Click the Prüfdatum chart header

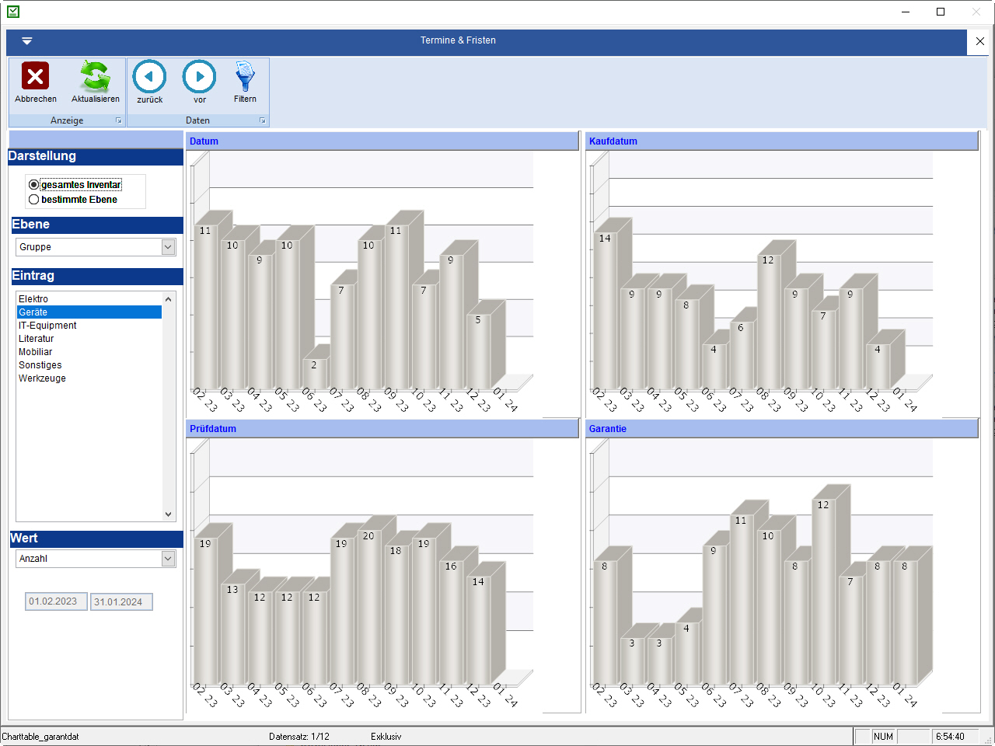383,429
